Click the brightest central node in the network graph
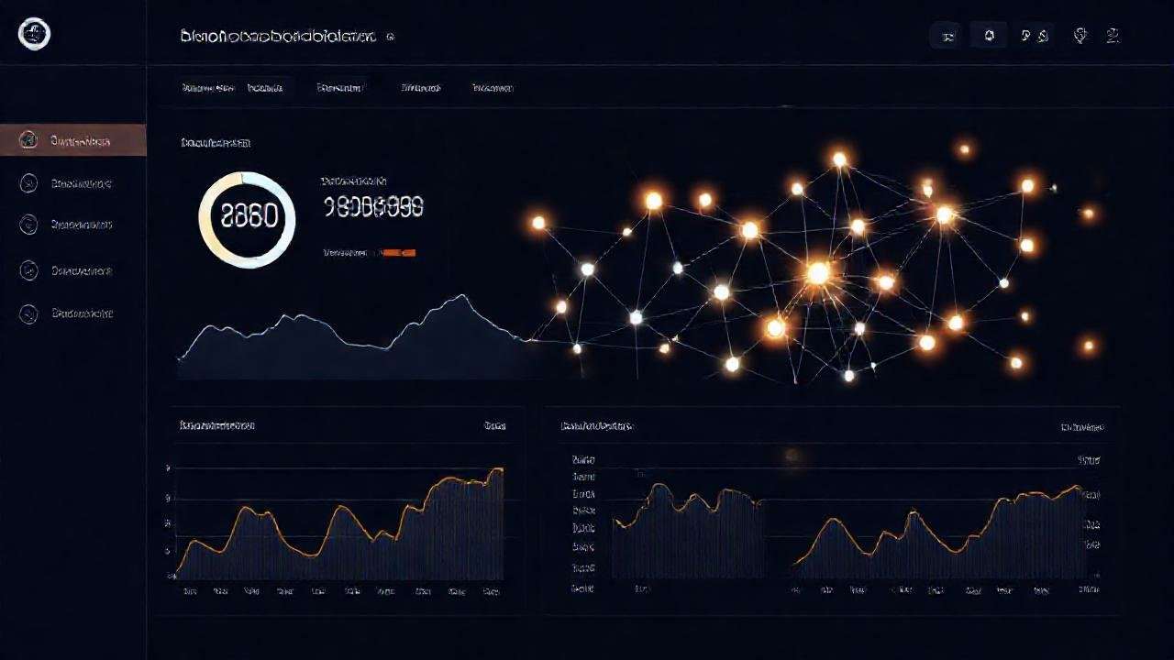1174x660 pixels. (818, 272)
